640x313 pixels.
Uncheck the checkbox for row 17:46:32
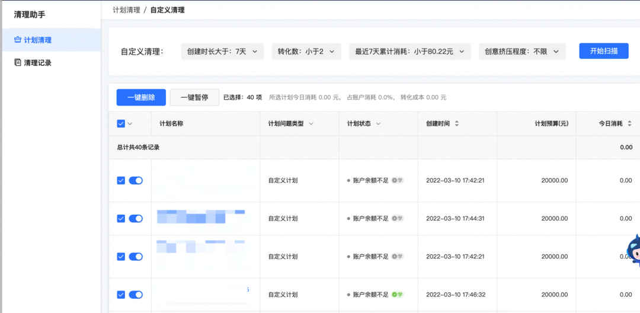click(121, 295)
